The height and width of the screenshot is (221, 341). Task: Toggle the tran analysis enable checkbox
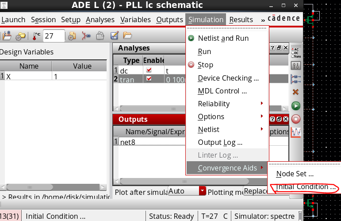(149, 78)
